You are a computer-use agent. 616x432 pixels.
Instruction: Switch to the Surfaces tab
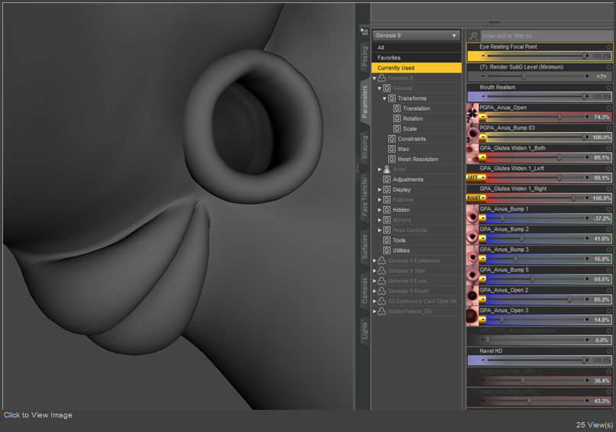(x=365, y=247)
